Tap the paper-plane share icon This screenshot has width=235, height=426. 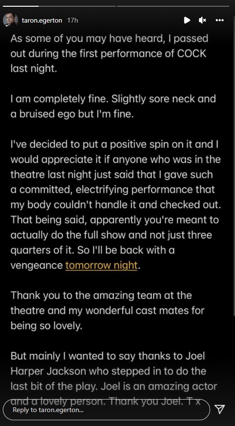pyautogui.click(x=220, y=409)
